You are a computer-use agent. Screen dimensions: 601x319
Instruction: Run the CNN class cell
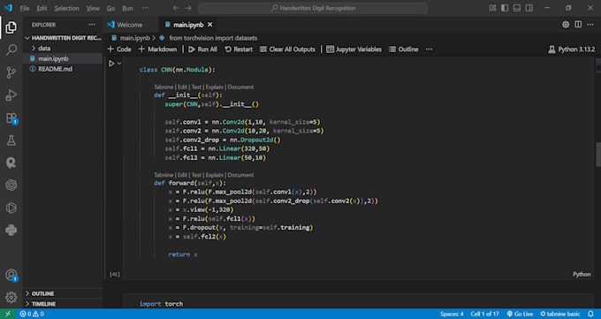[x=111, y=64]
